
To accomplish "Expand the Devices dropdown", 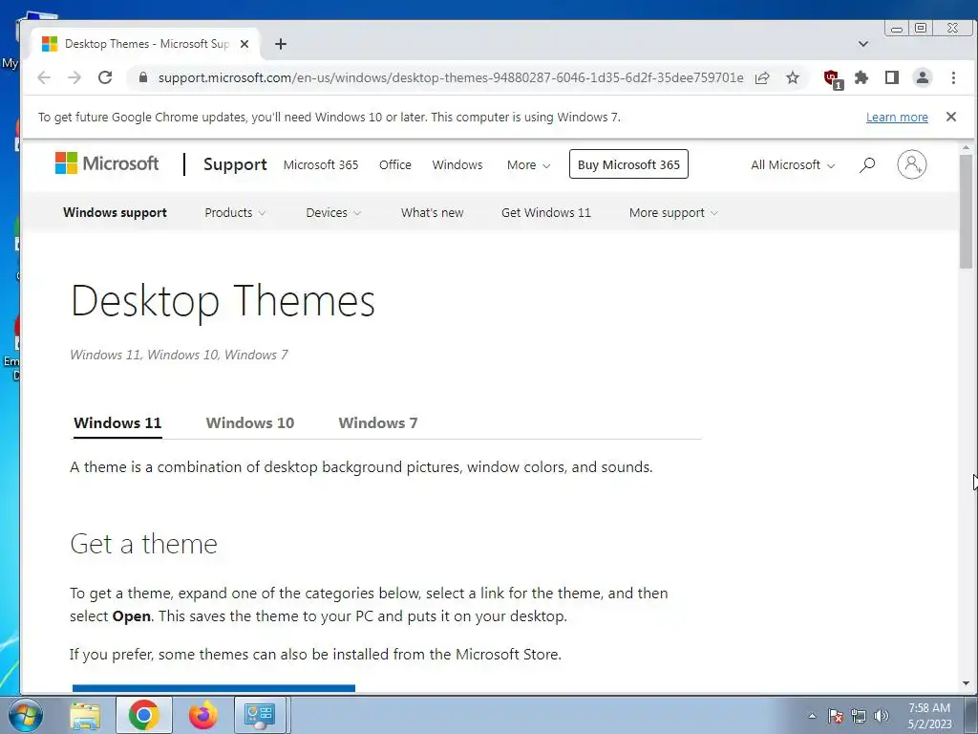I will (x=333, y=212).
